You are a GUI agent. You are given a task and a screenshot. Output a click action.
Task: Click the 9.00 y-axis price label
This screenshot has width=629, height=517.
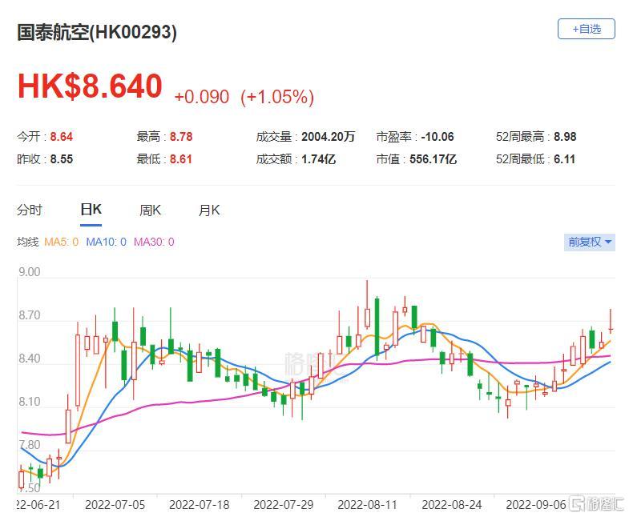point(29,272)
